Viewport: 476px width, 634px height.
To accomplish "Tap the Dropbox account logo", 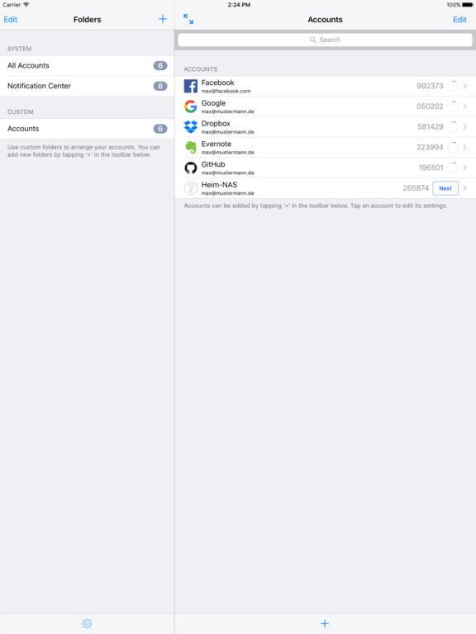I will [191, 126].
